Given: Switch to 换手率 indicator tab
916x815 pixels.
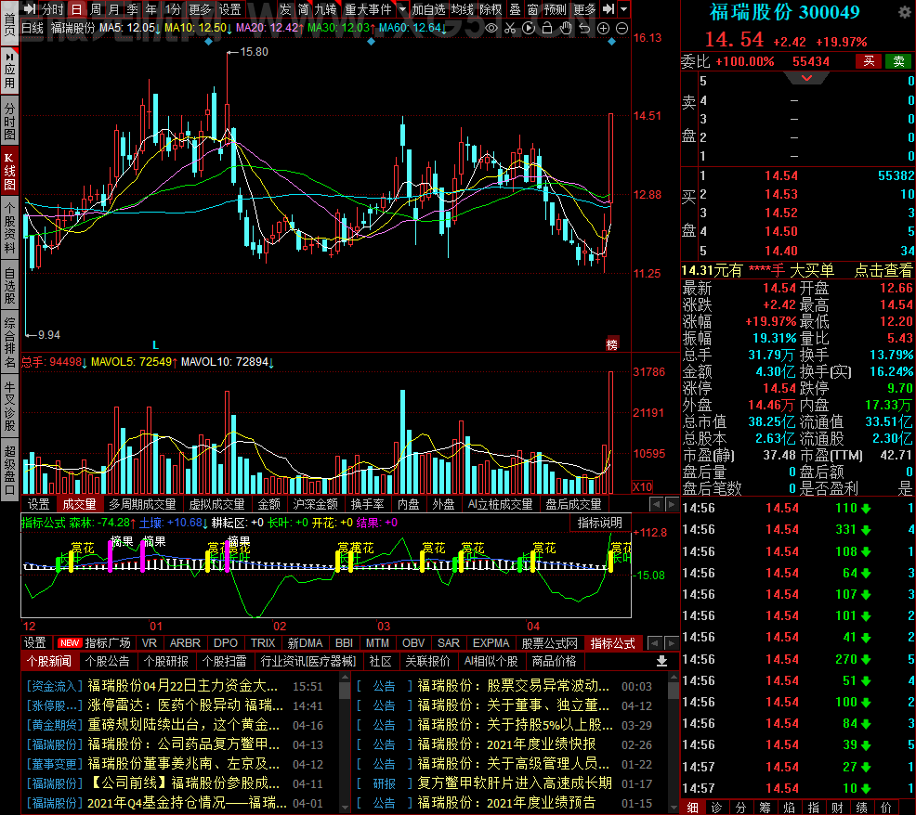Looking at the screenshot, I should click(x=368, y=504).
